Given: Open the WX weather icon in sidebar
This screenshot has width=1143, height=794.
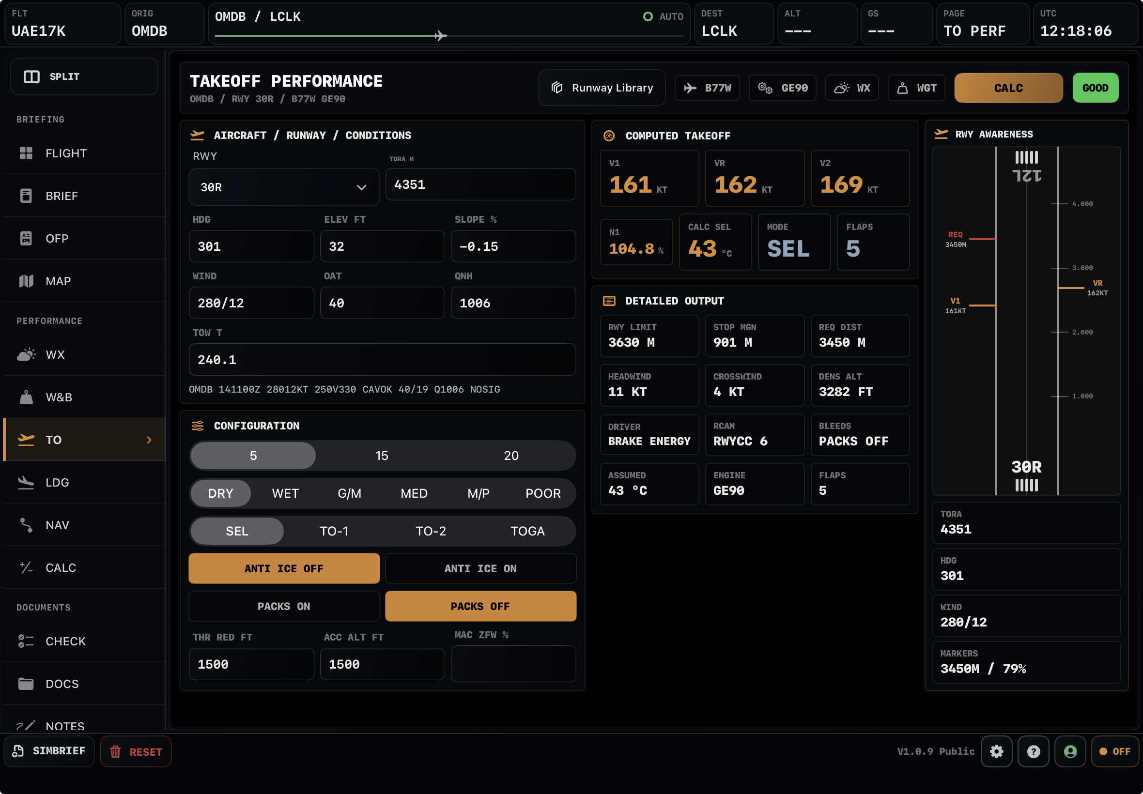Looking at the screenshot, I should (26, 355).
